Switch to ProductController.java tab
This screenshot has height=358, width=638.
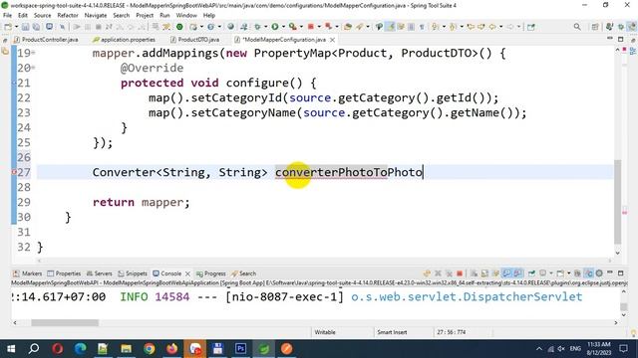click(x=46, y=40)
